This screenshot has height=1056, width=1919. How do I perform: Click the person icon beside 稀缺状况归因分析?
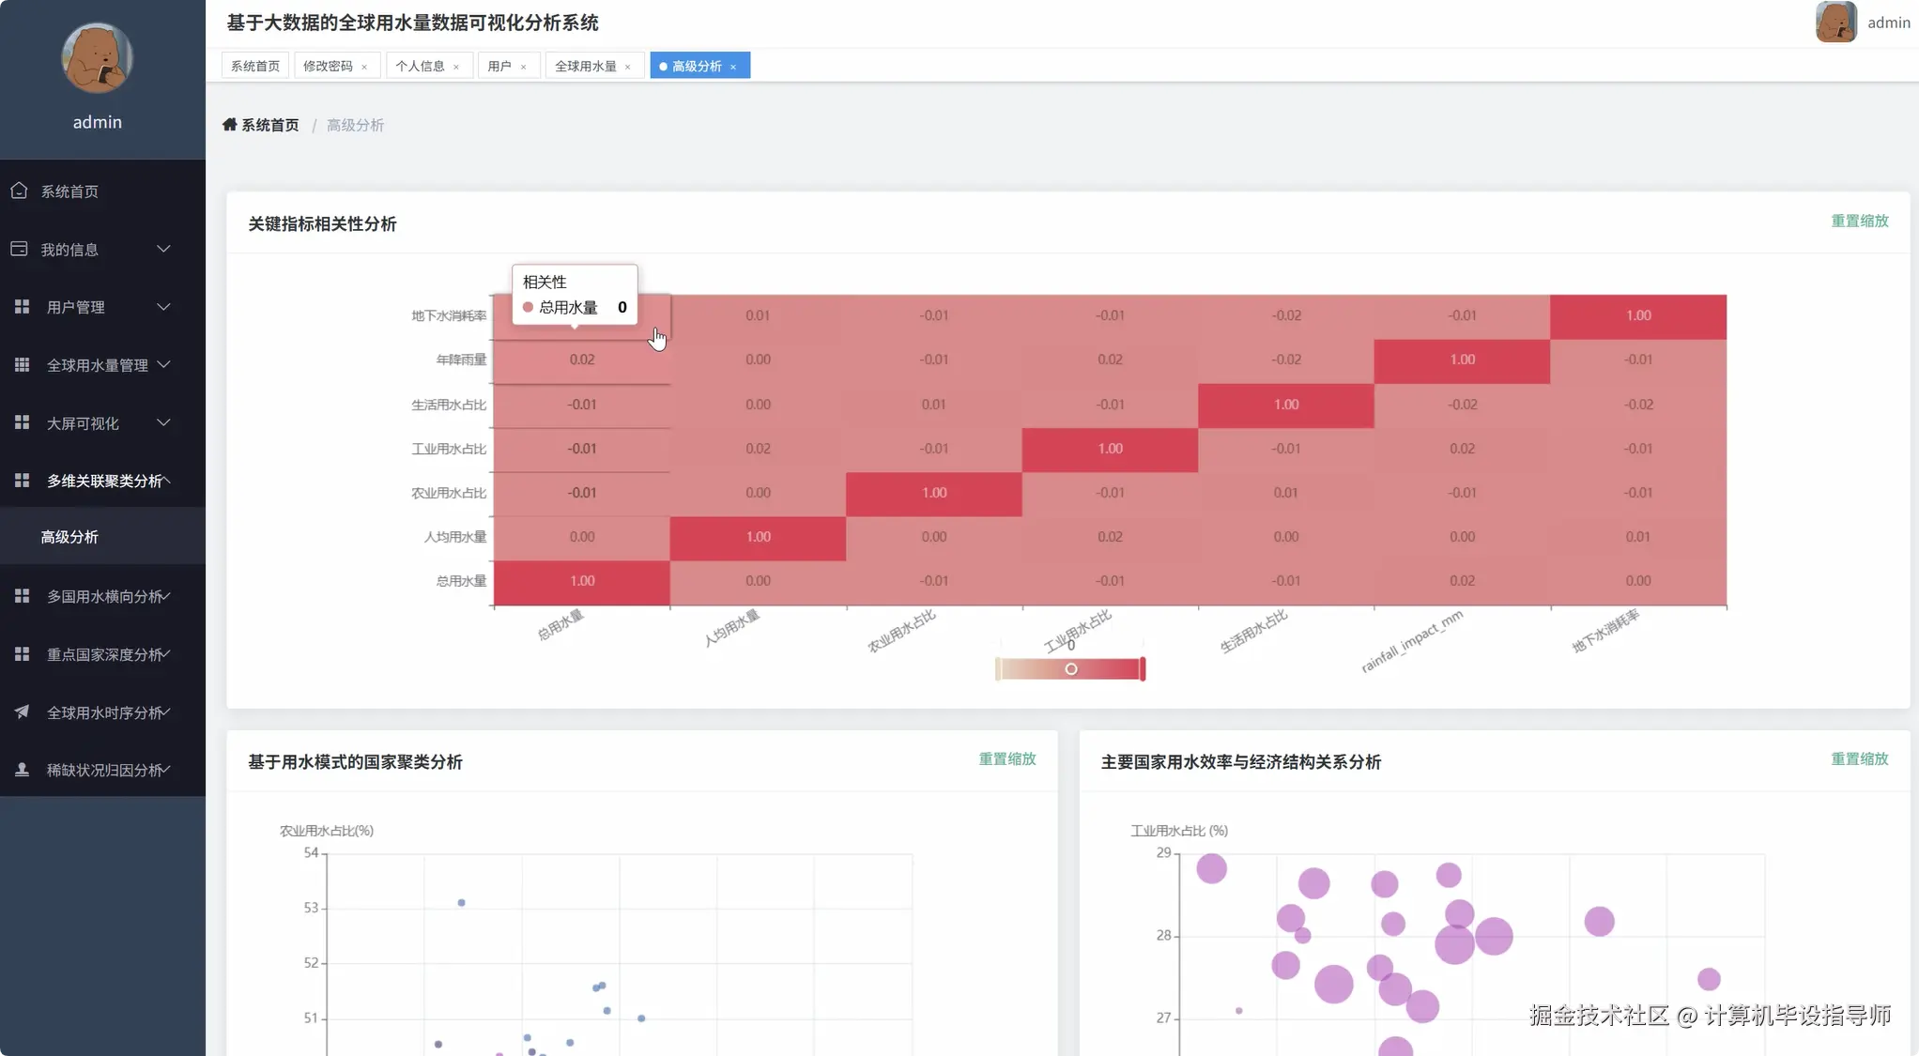22,770
